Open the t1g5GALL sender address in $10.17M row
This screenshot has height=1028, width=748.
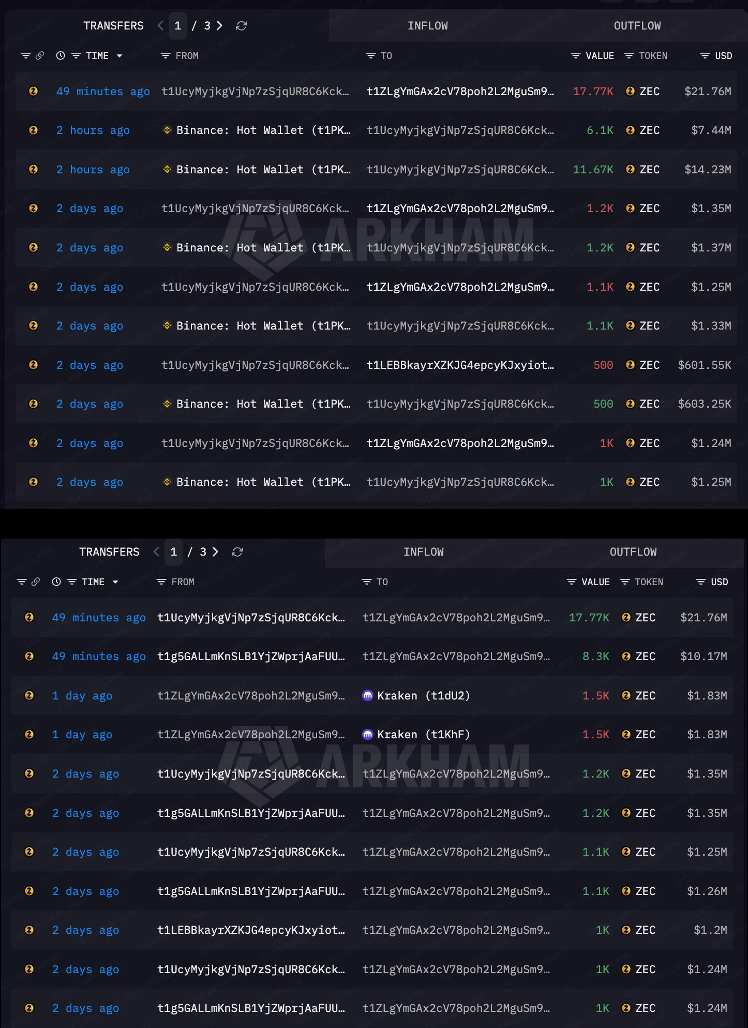pyautogui.click(x=251, y=656)
